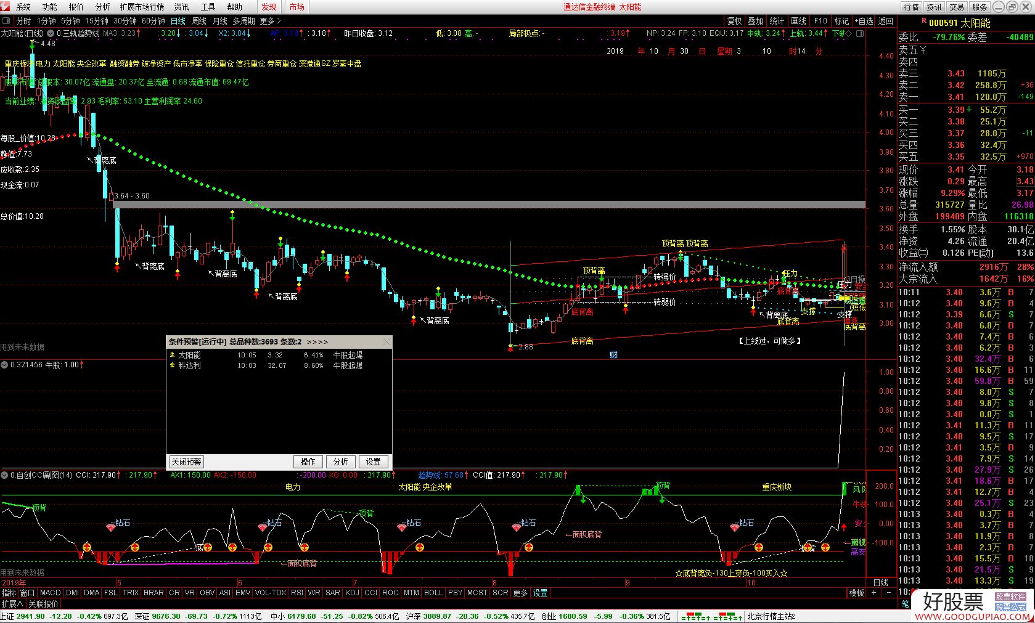The width and height of the screenshot is (1035, 623).
Task: Switch to the 发现 tab
Action: [269, 7]
